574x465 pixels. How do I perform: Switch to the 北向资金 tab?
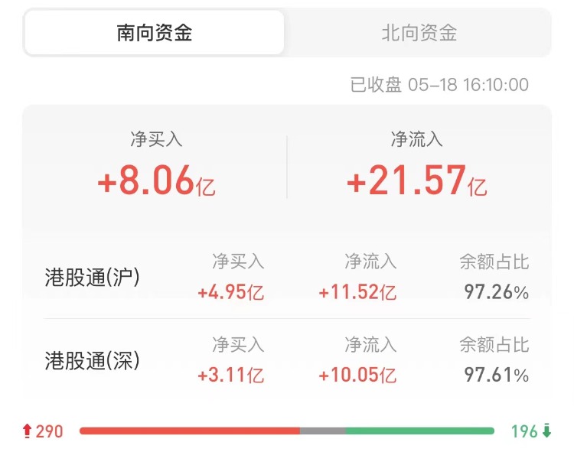pyautogui.click(x=419, y=33)
